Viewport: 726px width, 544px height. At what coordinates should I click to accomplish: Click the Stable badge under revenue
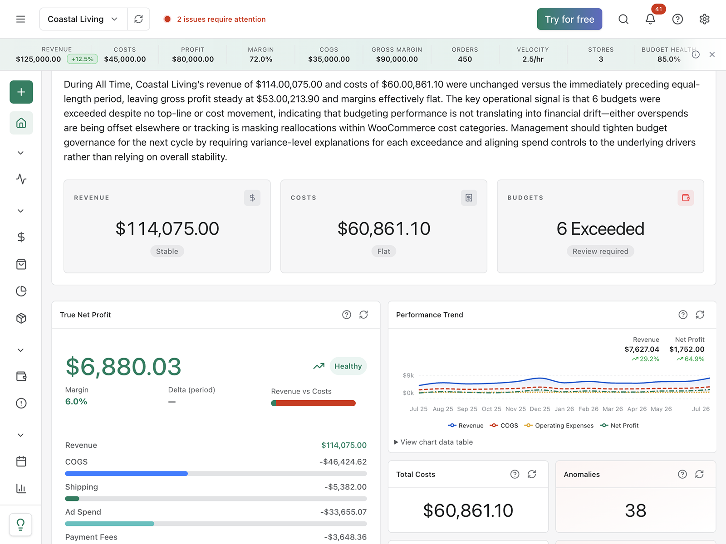point(167,251)
